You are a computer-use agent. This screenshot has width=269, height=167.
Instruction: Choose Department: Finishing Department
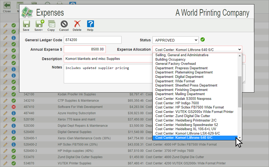click(x=195, y=90)
